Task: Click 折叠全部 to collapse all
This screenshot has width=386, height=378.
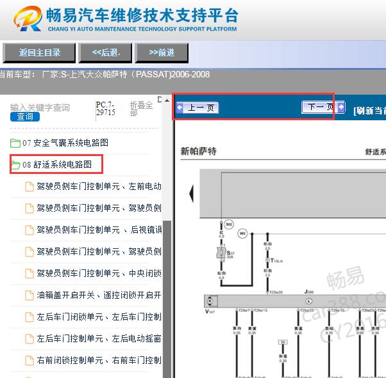Action: pyautogui.click(x=142, y=109)
